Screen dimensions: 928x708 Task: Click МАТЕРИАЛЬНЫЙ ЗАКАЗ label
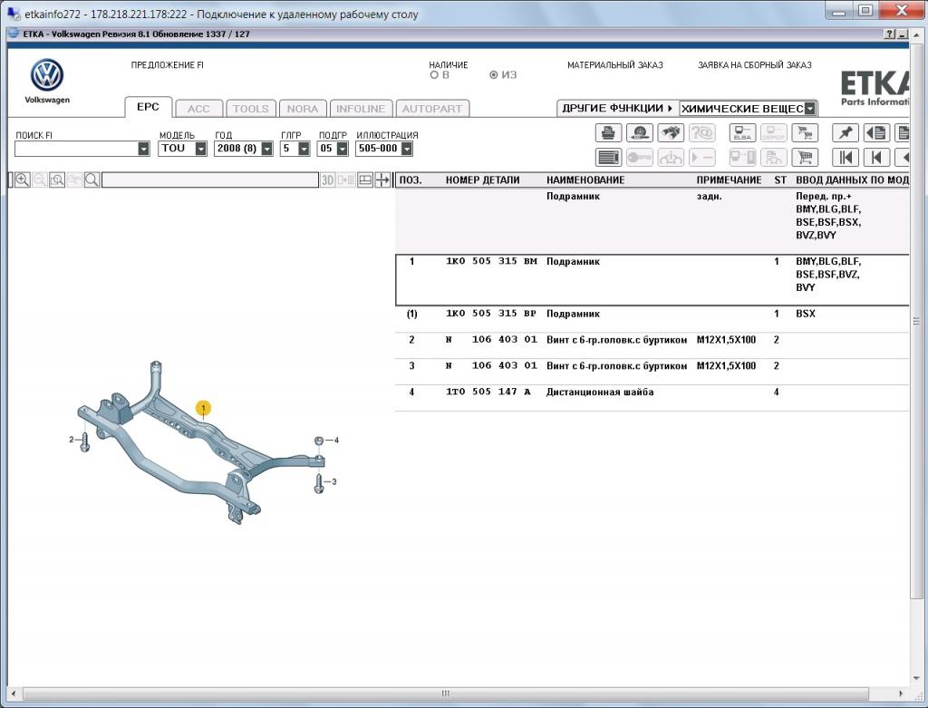(615, 65)
